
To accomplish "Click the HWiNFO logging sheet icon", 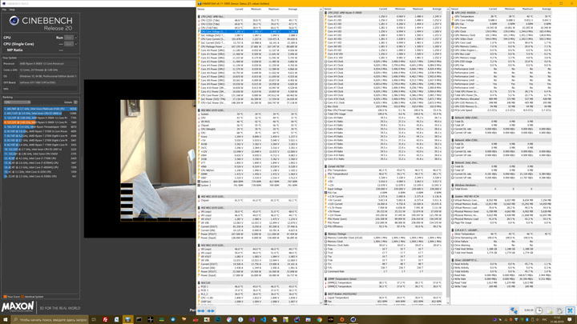I will coord(550,310).
